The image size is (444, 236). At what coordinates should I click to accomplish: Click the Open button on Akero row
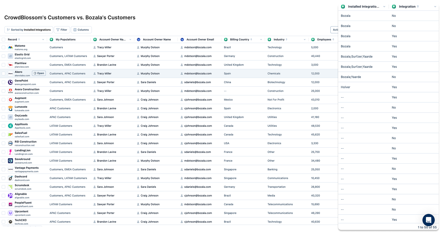pyautogui.click(x=39, y=73)
